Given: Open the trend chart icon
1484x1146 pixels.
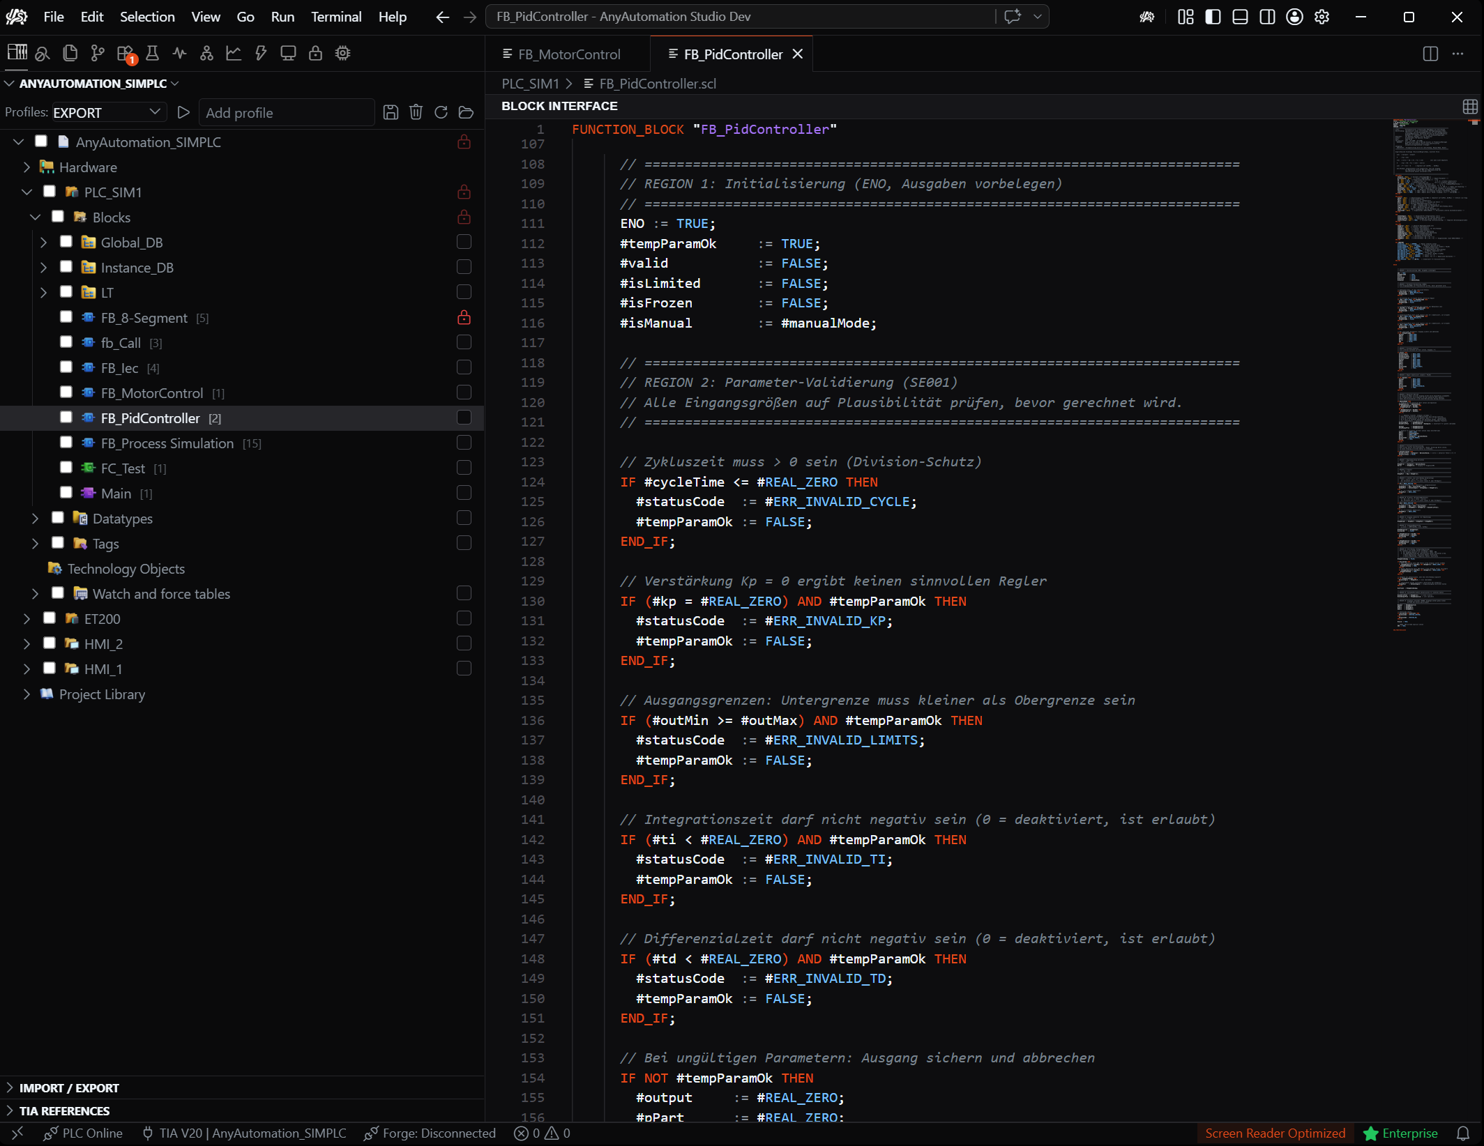Looking at the screenshot, I should point(234,53).
